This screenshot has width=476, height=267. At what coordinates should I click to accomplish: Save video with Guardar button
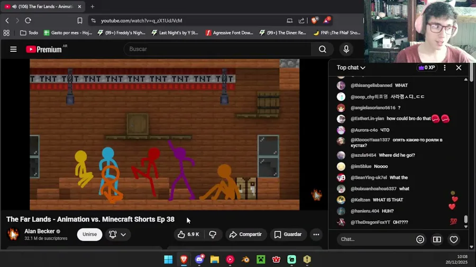click(x=288, y=234)
